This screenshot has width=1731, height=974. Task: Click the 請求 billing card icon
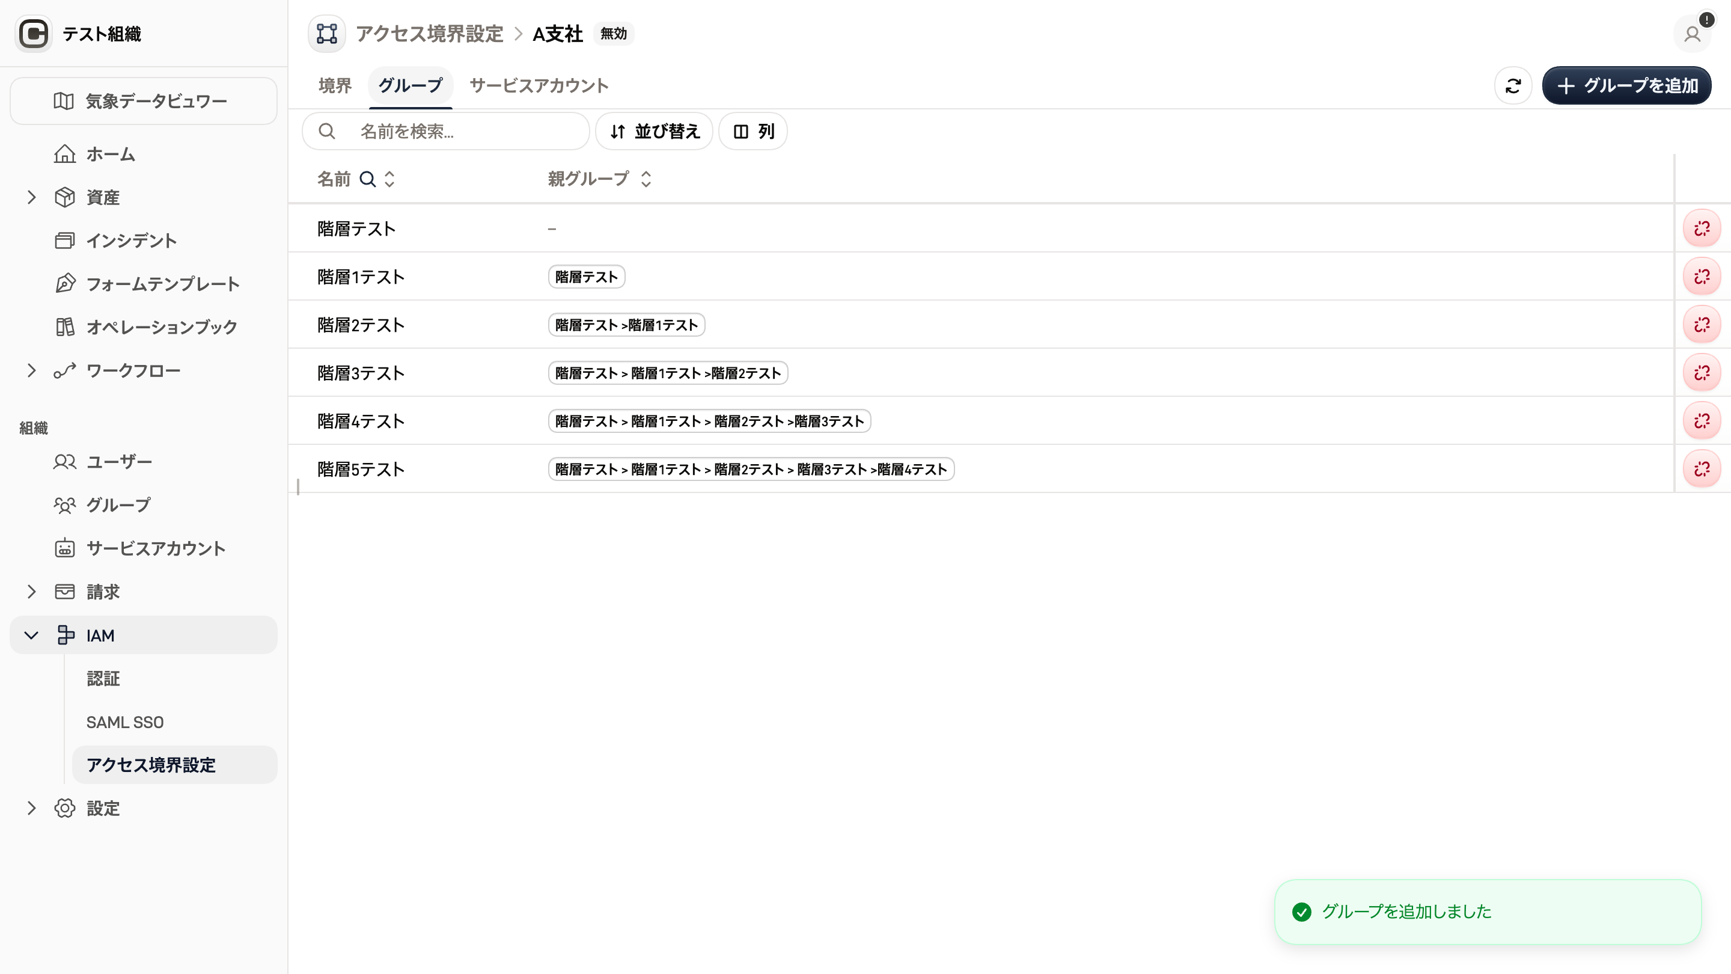tap(64, 592)
